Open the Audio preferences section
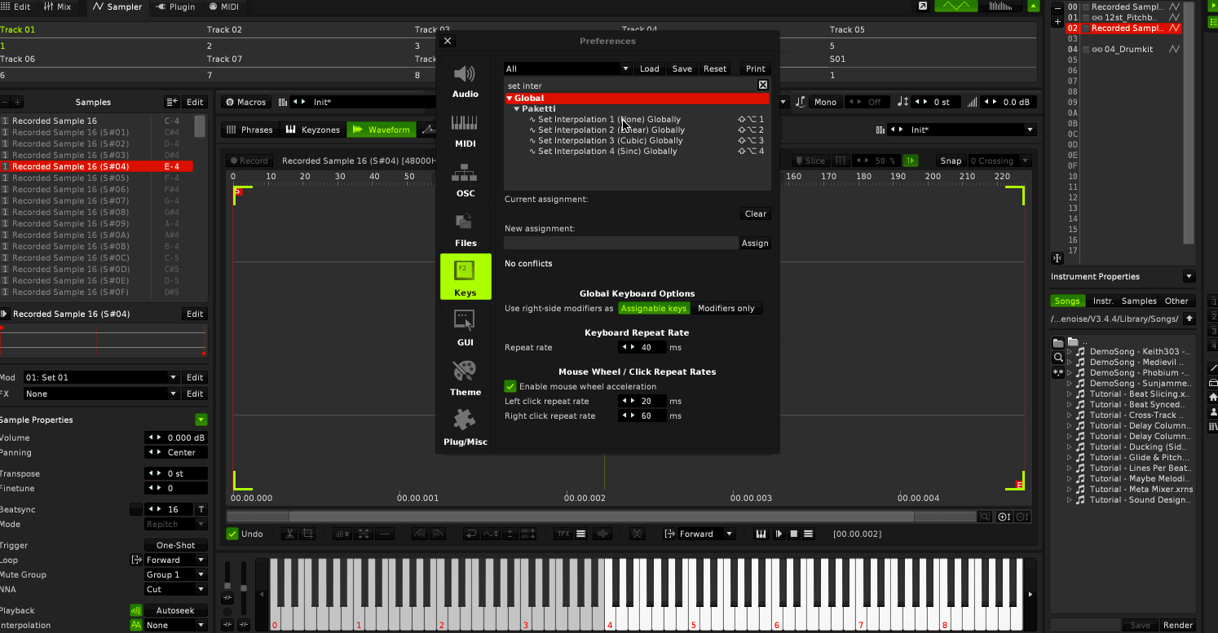This screenshot has width=1218, height=633. [466, 81]
